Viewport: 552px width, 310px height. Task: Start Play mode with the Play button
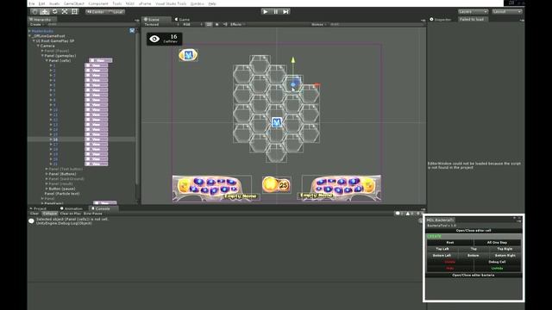266,11
